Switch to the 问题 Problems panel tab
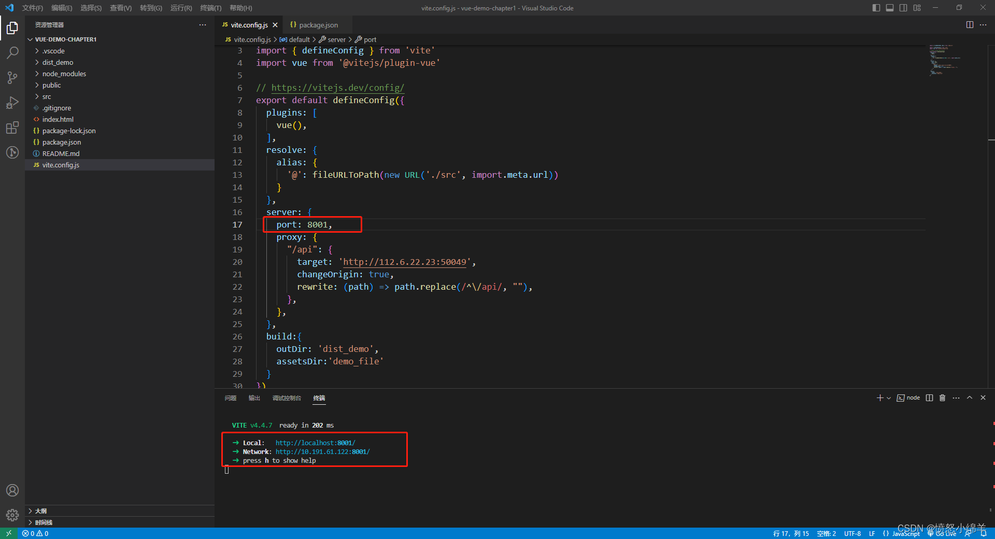The height and width of the screenshot is (539, 995). click(231, 398)
